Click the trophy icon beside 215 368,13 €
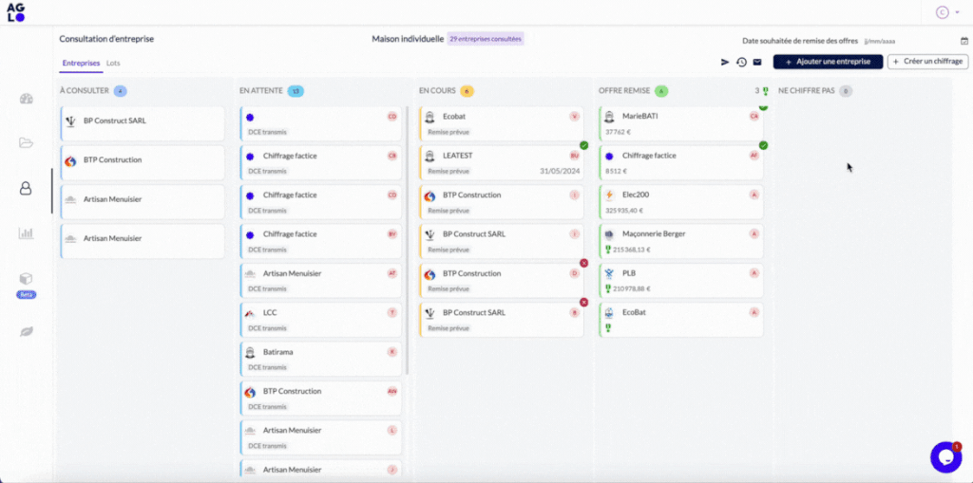Image resolution: width=973 pixels, height=483 pixels. tap(609, 250)
